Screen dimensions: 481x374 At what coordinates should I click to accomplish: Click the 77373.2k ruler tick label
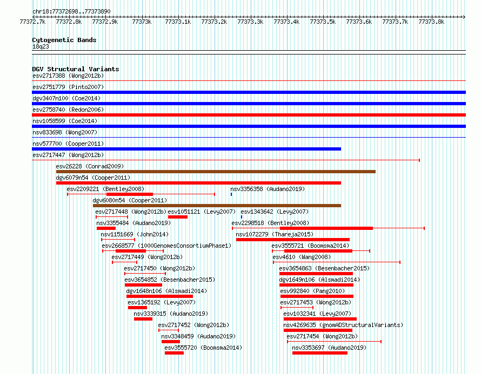point(214,22)
